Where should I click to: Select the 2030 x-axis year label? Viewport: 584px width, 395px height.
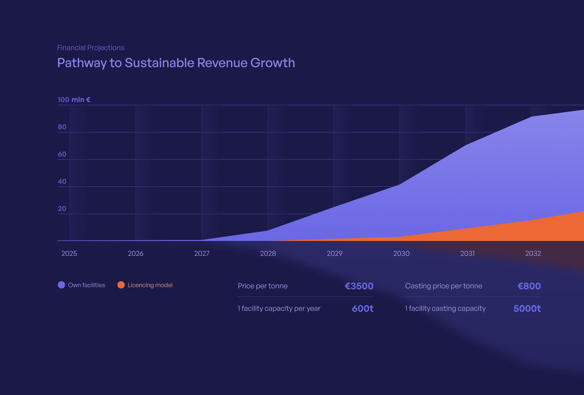(x=401, y=253)
